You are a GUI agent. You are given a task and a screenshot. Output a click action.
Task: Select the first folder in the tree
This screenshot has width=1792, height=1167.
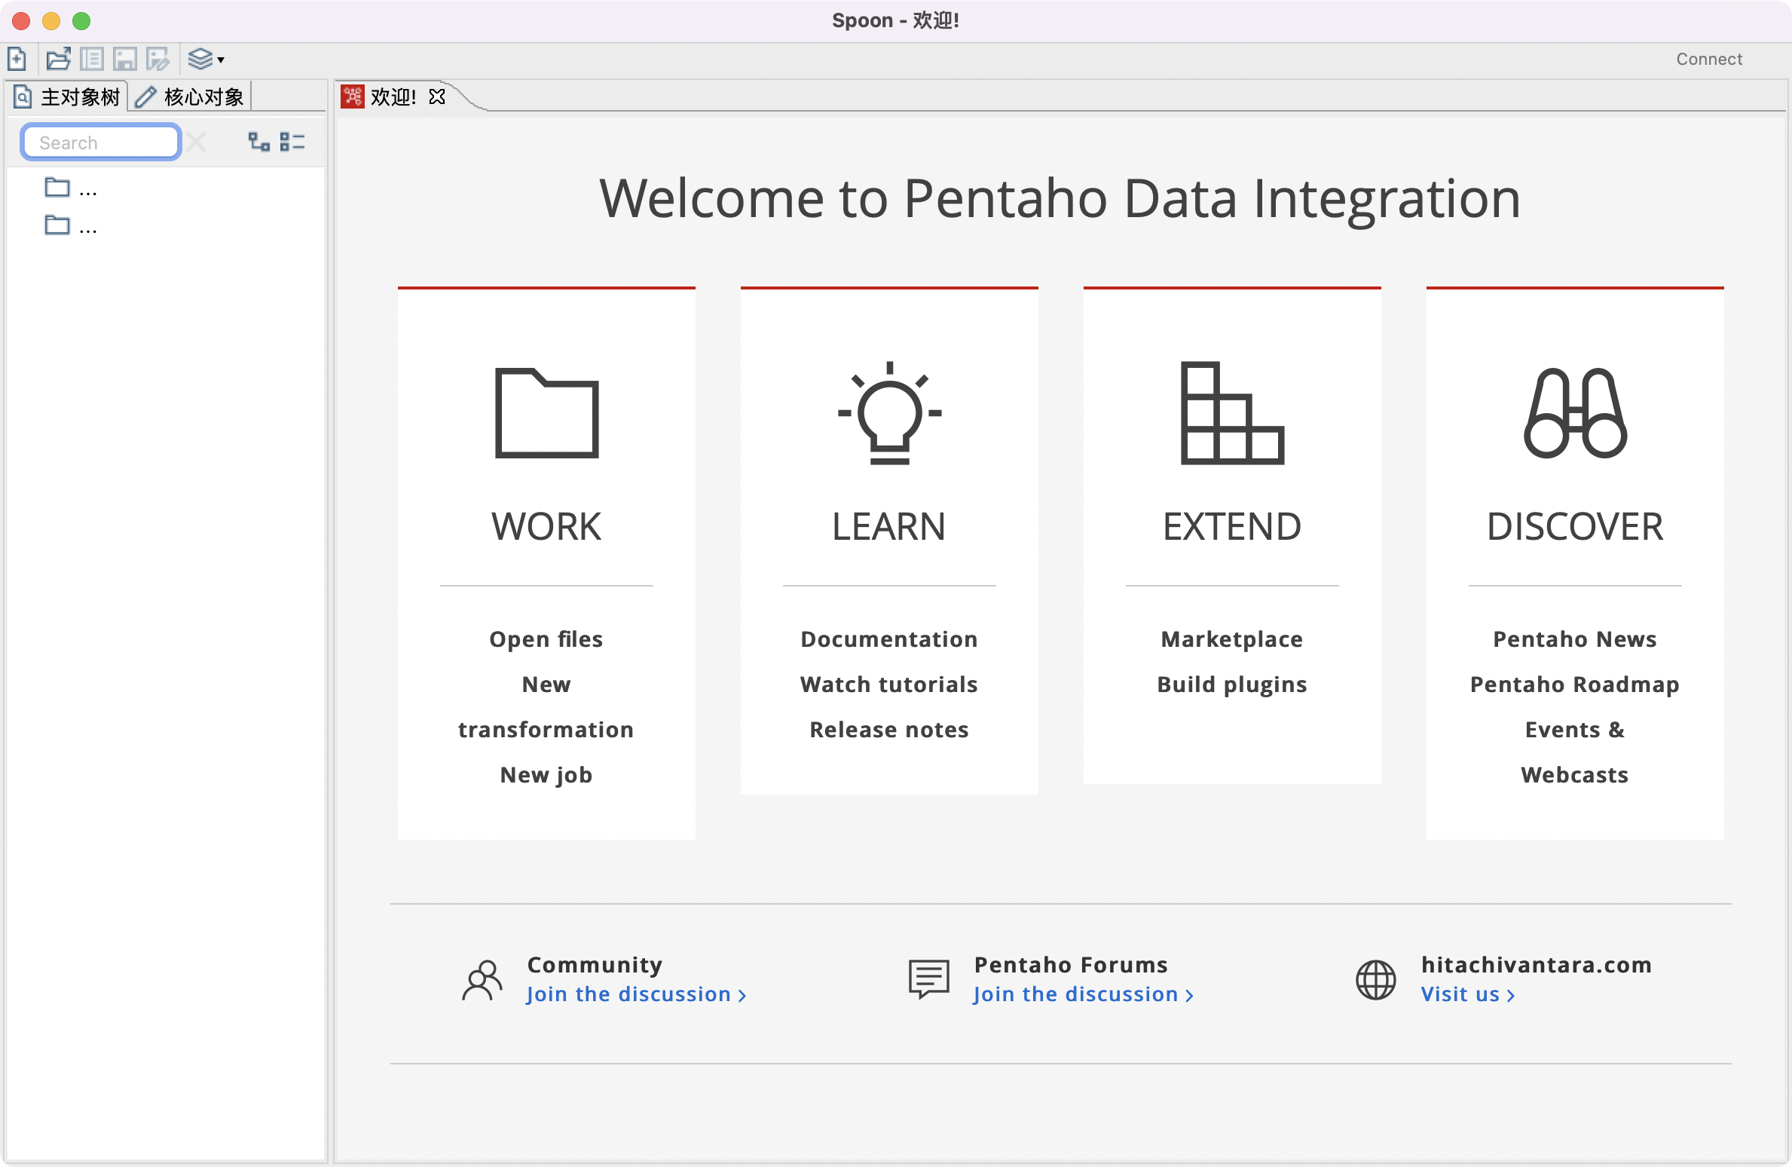point(71,188)
